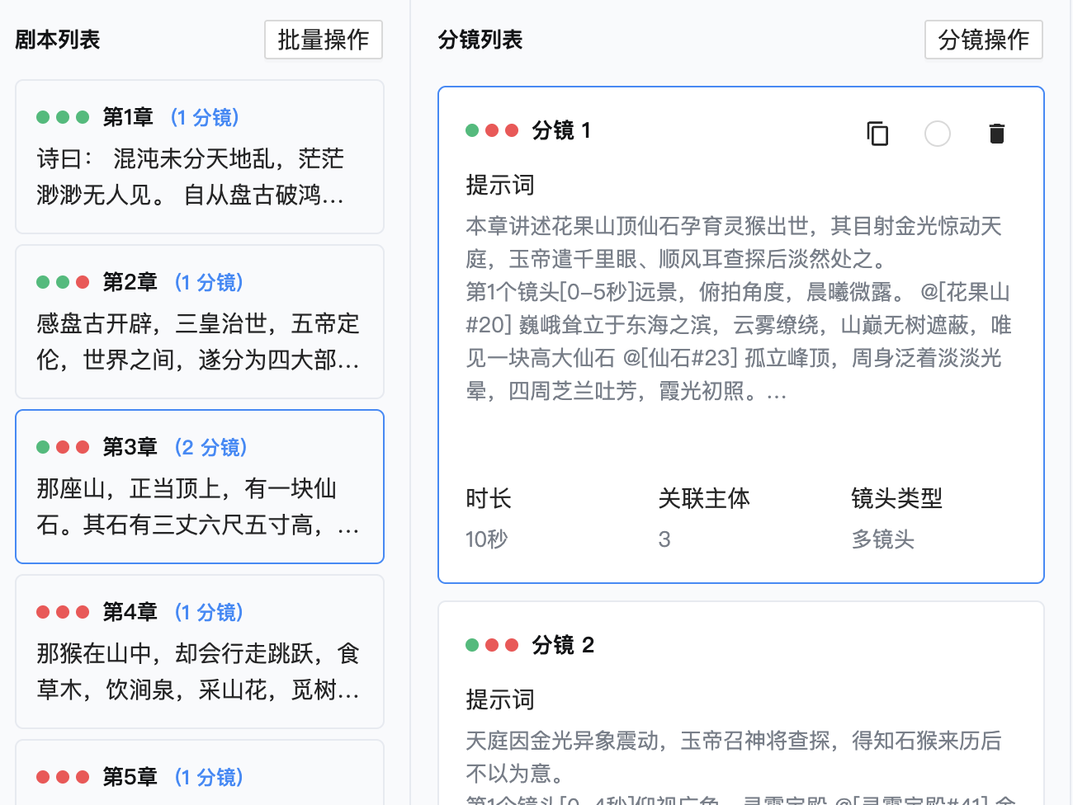Open the (2 分镜) link on 第3章

click(x=210, y=446)
